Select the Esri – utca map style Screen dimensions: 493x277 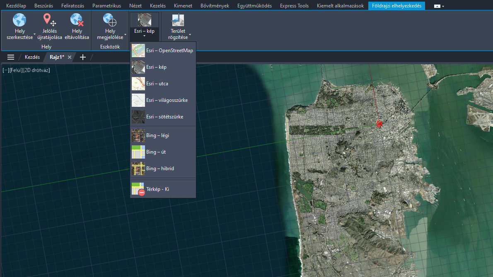pos(163,84)
